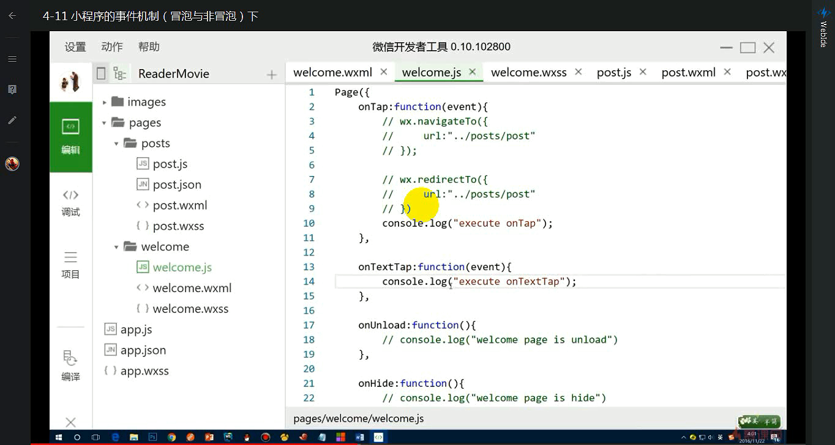Click the round avatar in the left rail
The image size is (835, 445).
pos(12,164)
